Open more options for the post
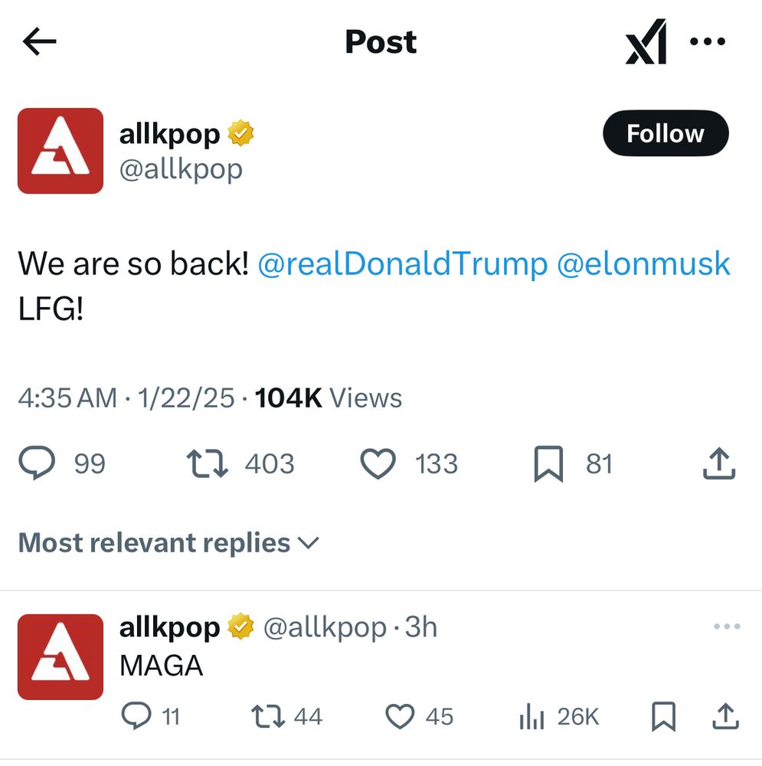Viewport: 762px width, 766px height. pyautogui.click(x=707, y=41)
